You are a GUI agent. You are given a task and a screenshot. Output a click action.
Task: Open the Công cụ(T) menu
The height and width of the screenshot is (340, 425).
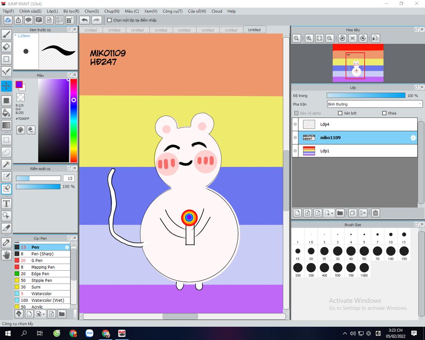coord(172,11)
